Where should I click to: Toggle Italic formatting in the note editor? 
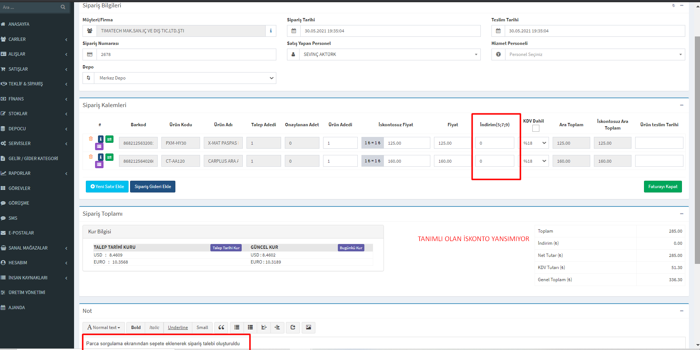pyautogui.click(x=154, y=327)
